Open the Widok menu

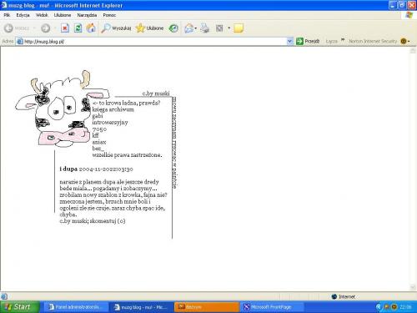point(42,15)
